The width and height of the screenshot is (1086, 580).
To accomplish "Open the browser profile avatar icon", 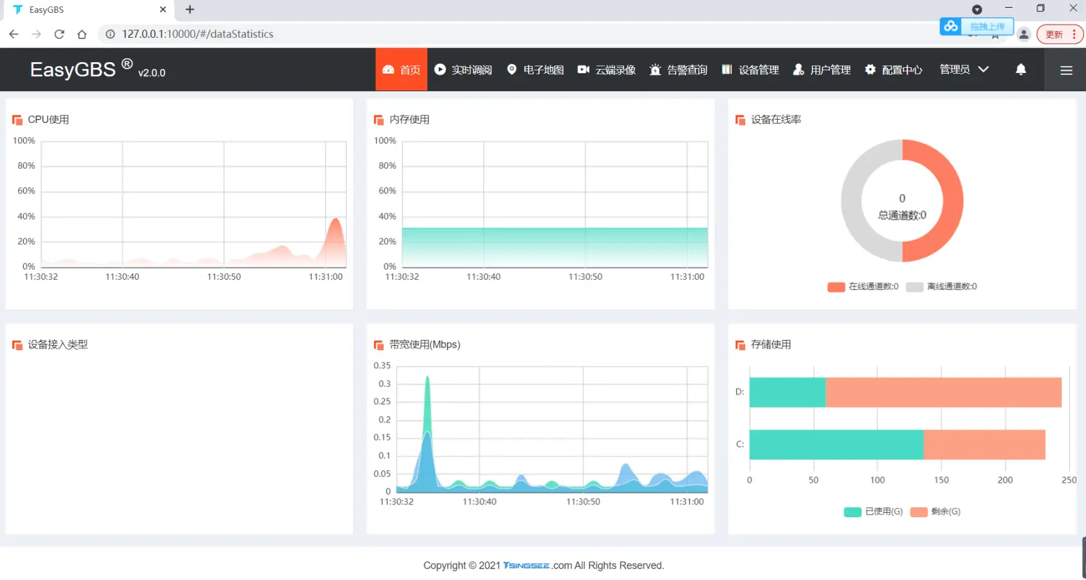I will click(x=1023, y=35).
